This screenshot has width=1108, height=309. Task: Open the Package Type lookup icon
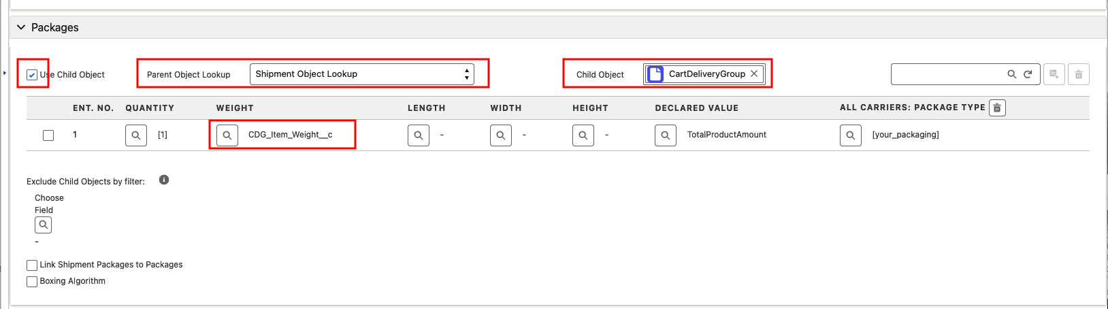click(x=851, y=135)
